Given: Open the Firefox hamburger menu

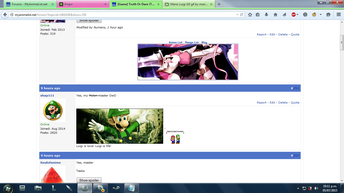Looking at the screenshot, I should [338, 15].
